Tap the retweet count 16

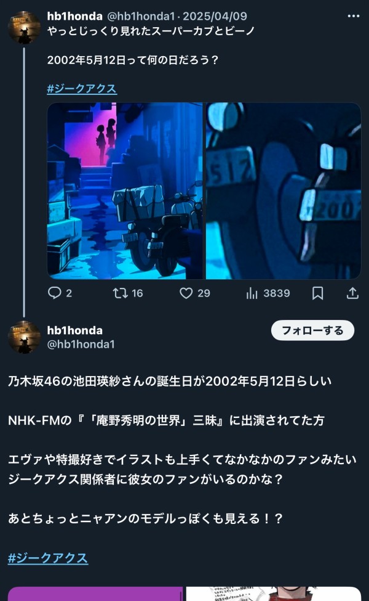coord(137,293)
